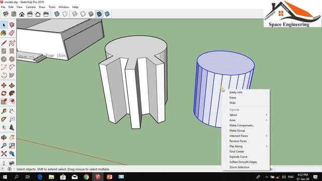Click the Zoom Extents tool
322x181 pixels.
(x=4, y=153)
